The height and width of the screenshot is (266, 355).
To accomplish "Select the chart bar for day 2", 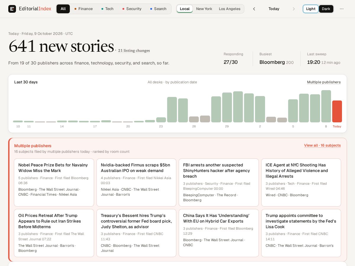I will [x=260, y=109].
